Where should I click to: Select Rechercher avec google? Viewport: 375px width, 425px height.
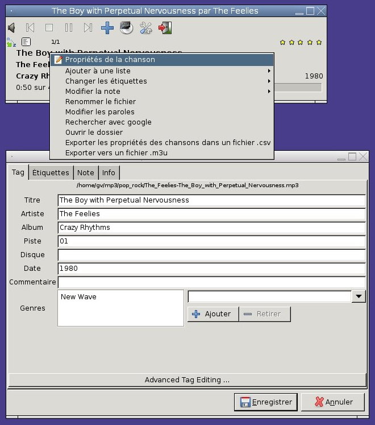(162, 122)
